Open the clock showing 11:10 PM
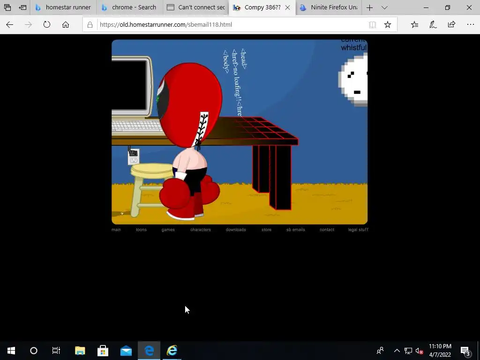This screenshot has height=360, width=480. 440,351
